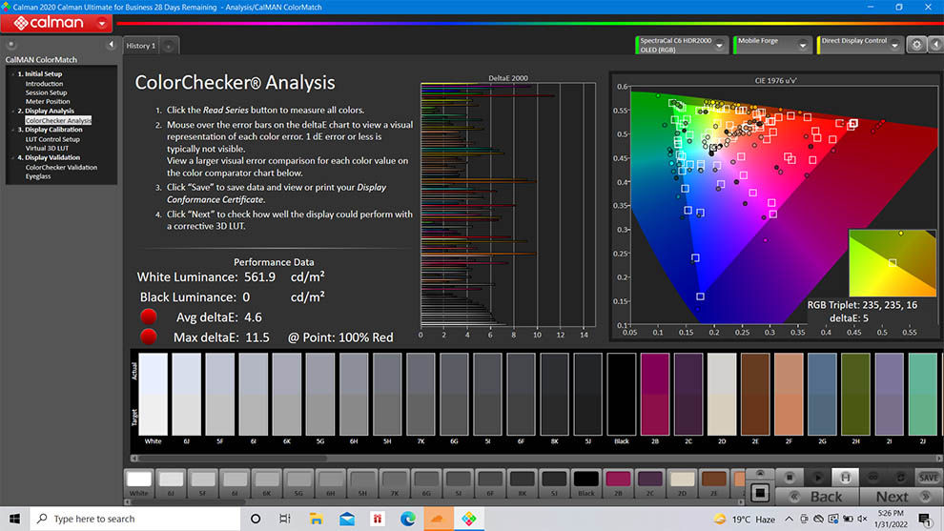
Task: Collapse the workflow sidebar with left arrow
Action: click(111, 45)
